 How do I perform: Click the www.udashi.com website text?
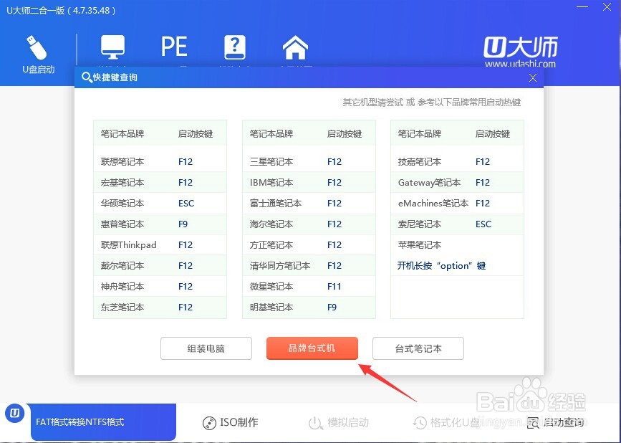520,63
